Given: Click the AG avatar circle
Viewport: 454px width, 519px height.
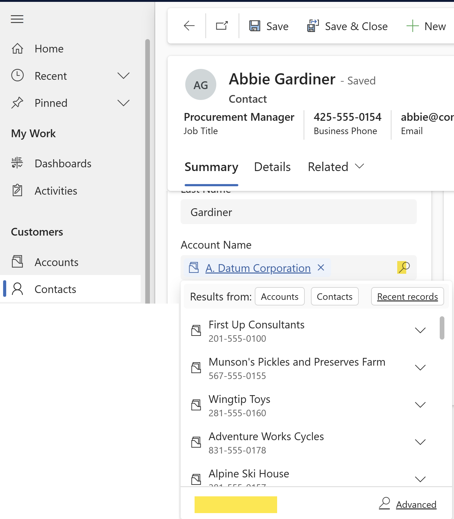Looking at the screenshot, I should tap(201, 84).
